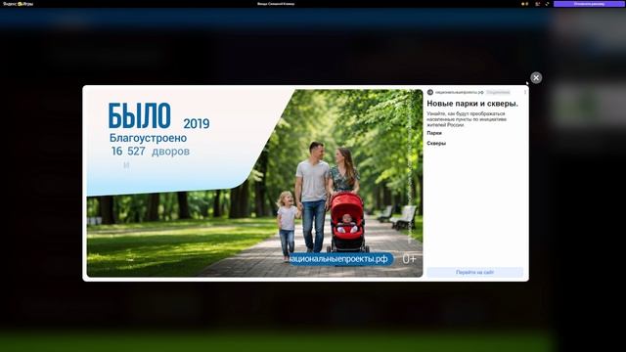Toggle fullscreen with the expand-arrows icon
626x352 pixels.
547,4
